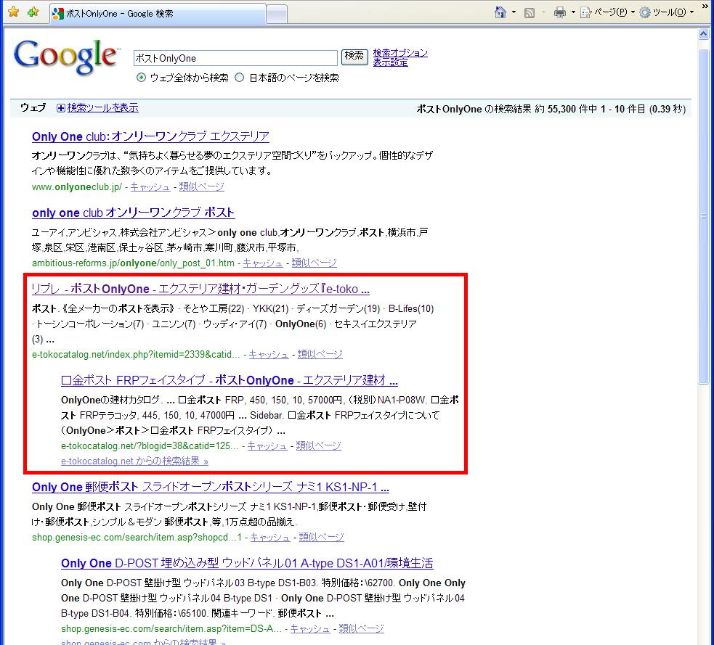Click the Home icon in toolbar
This screenshot has width=714, height=645.
point(500,12)
